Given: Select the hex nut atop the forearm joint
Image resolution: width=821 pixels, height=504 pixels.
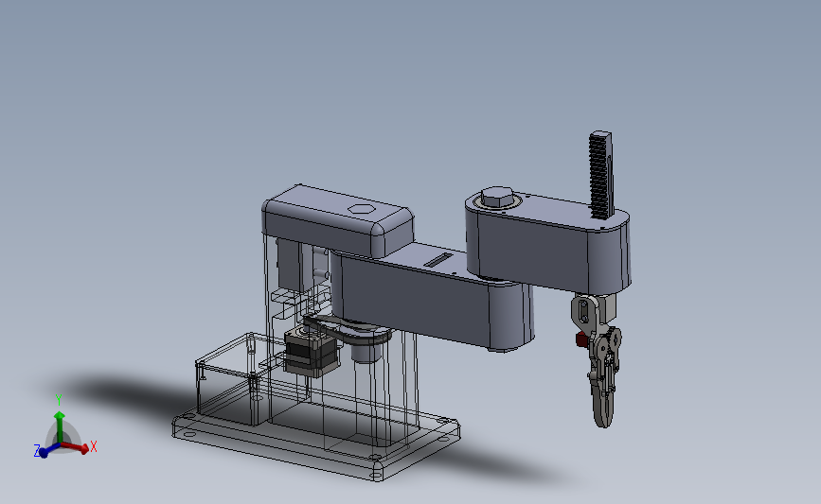Looking at the screenshot, I should tap(497, 198).
